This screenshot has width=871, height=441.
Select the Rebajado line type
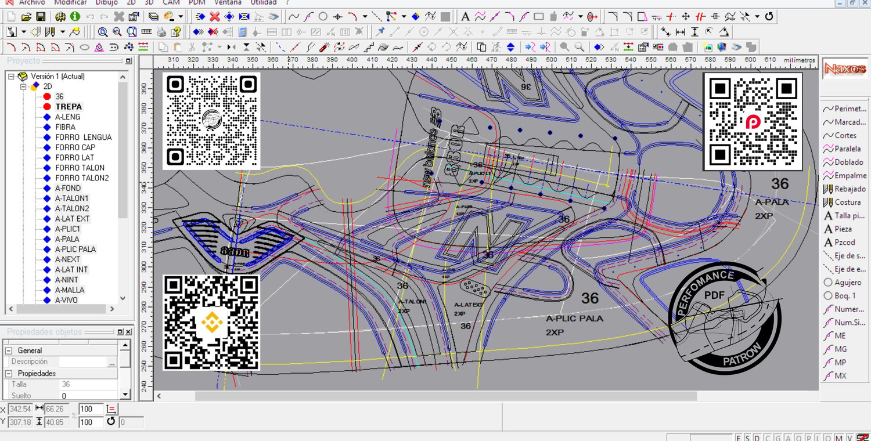[845, 189]
